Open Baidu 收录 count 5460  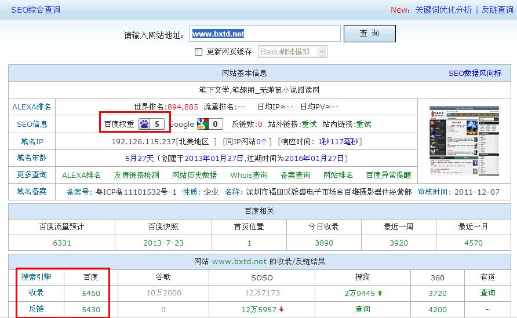91,293
